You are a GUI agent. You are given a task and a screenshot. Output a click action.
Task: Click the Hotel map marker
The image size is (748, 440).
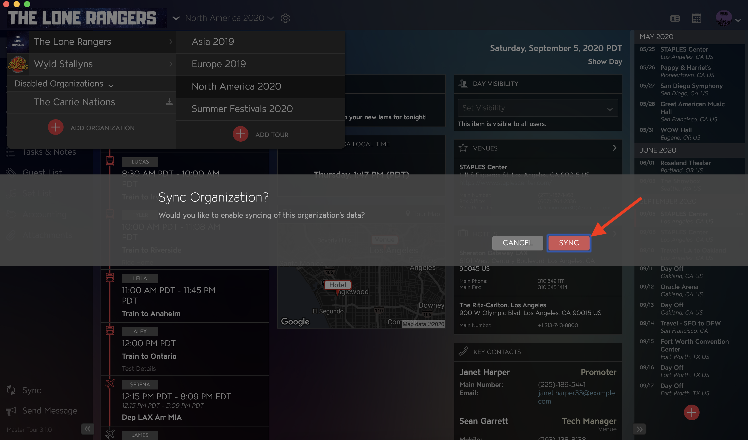(x=338, y=285)
